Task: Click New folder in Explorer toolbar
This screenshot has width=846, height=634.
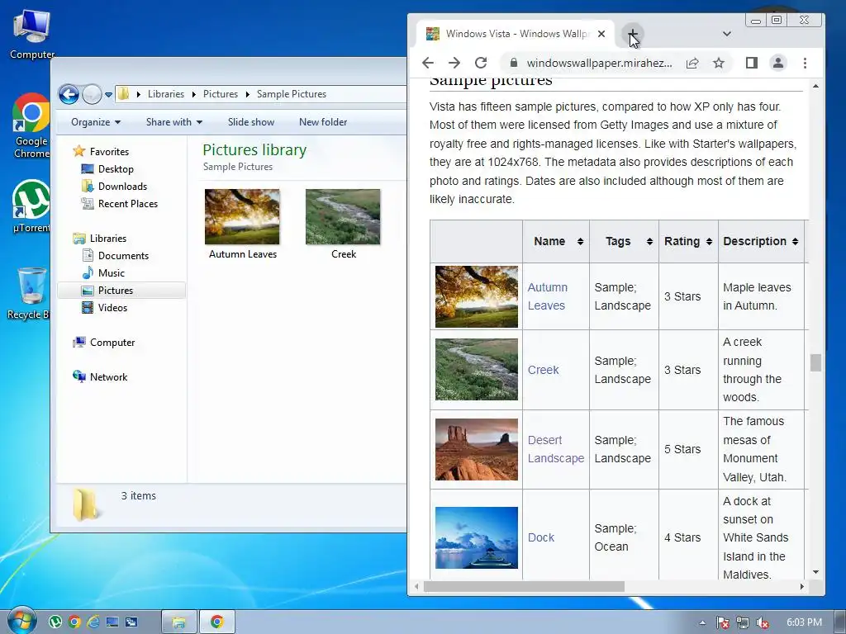Action: coord(323,122)
